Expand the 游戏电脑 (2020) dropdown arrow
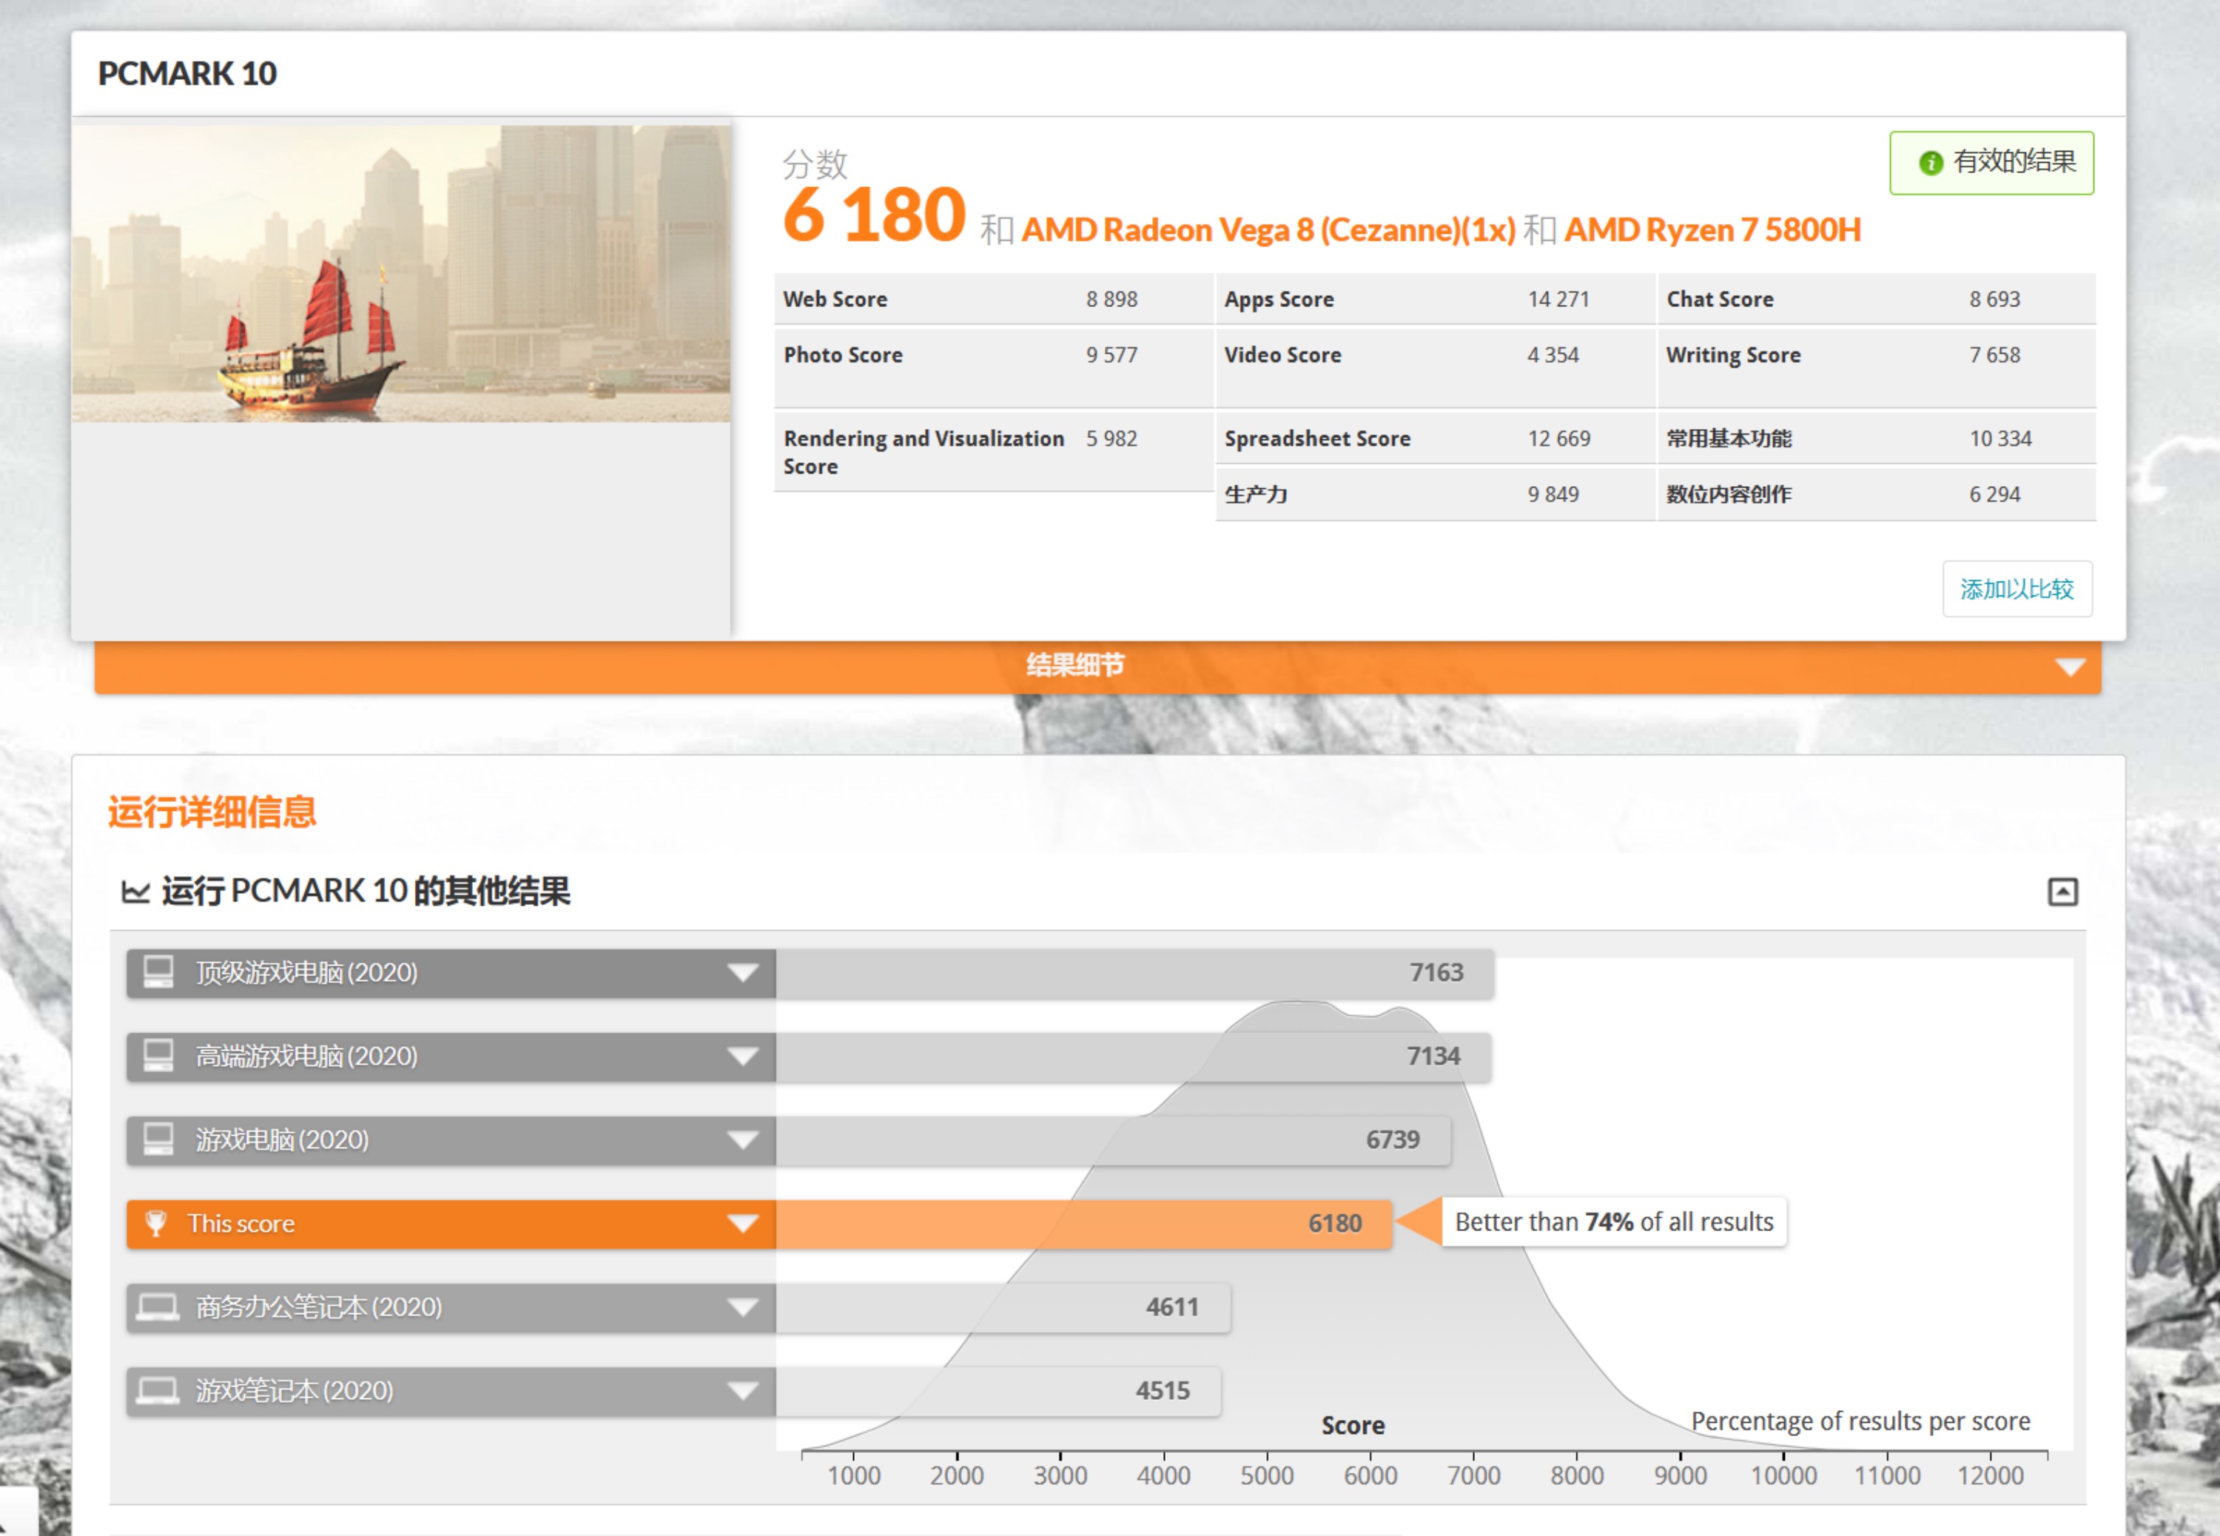The height and width of the screenshot is (1536, 2220). pyautogui.click(x=742, y=1140)
